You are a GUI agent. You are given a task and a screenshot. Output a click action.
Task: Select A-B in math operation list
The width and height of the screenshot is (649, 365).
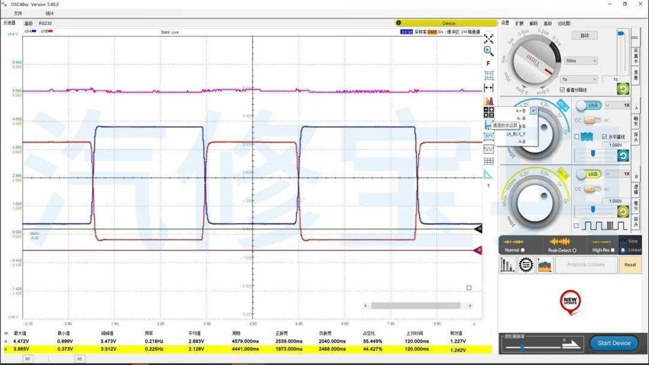(520, 118)
